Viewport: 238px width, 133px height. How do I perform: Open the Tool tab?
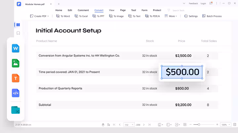(x=134, y=10)
